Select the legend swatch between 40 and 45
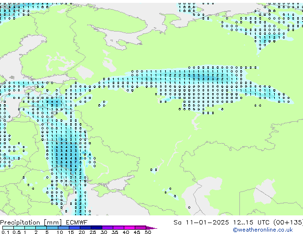The height and width of the screenshot is (234, 303). point(131,228)
